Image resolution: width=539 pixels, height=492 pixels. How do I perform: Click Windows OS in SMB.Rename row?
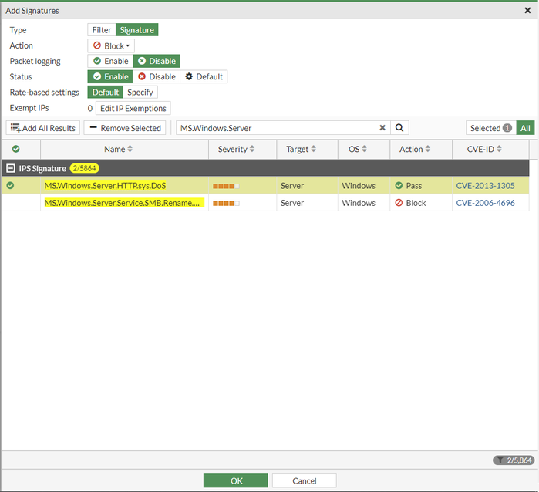pyautogui.click(x=359, y=203)
